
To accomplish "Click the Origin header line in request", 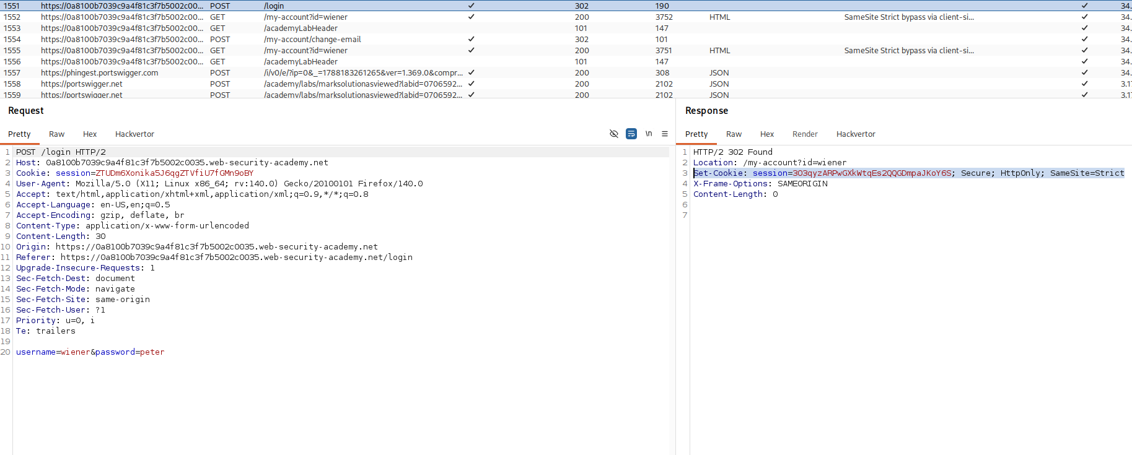I will pos(197,246).
